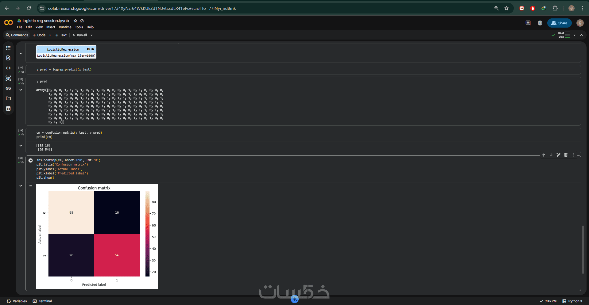This screenshot has height=305, width=589.
Task: Collapse the heatmap plot output
Action: coord(21,186)
